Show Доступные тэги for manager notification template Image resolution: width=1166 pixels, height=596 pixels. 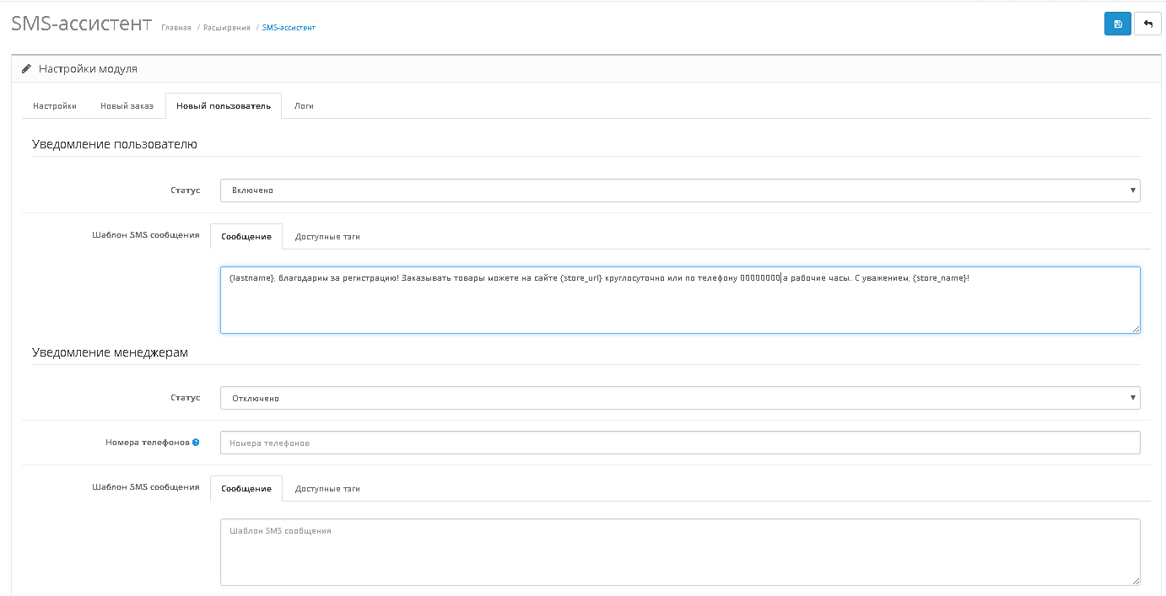(327, 489)
